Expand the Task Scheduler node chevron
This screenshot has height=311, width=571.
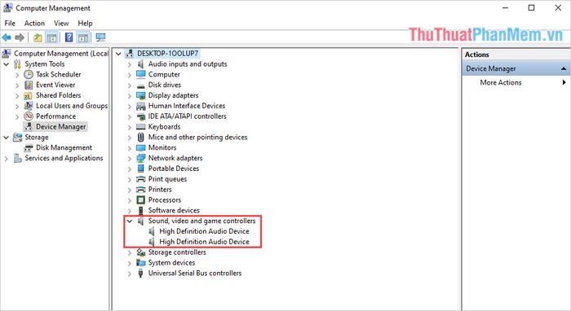coord(17,75)
